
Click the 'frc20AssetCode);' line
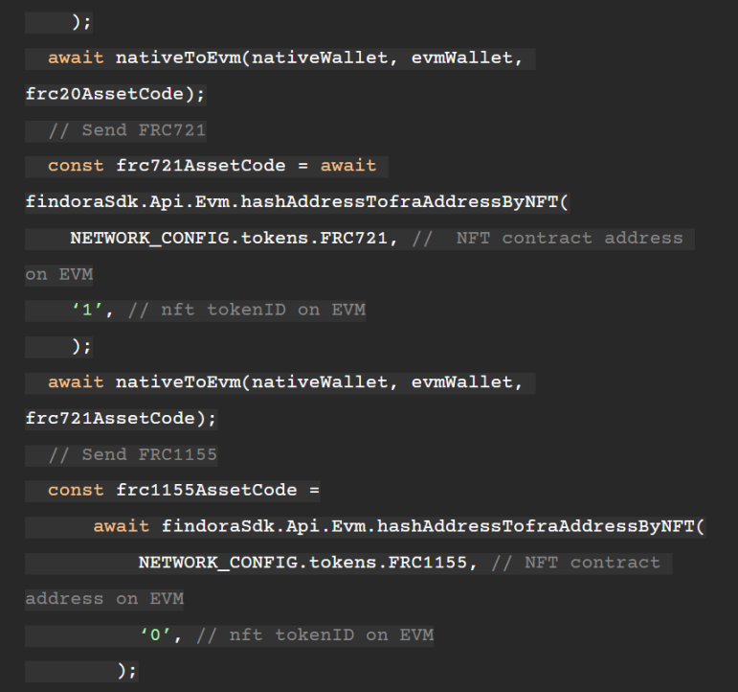115,94
